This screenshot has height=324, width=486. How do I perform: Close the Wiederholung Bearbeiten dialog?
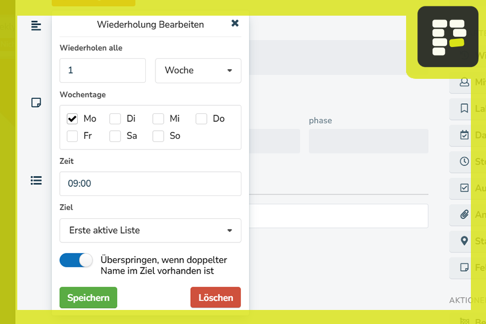(x=235, y=23)
